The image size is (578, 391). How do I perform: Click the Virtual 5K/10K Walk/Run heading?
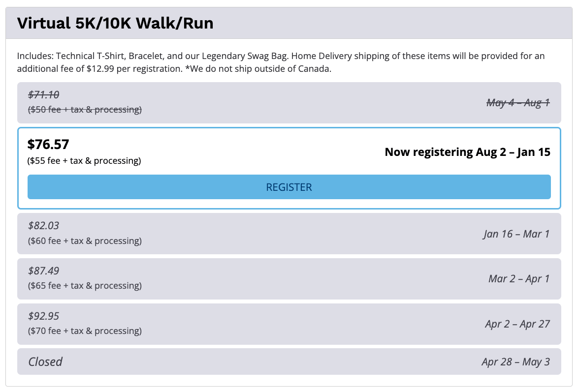pos(115,23)
